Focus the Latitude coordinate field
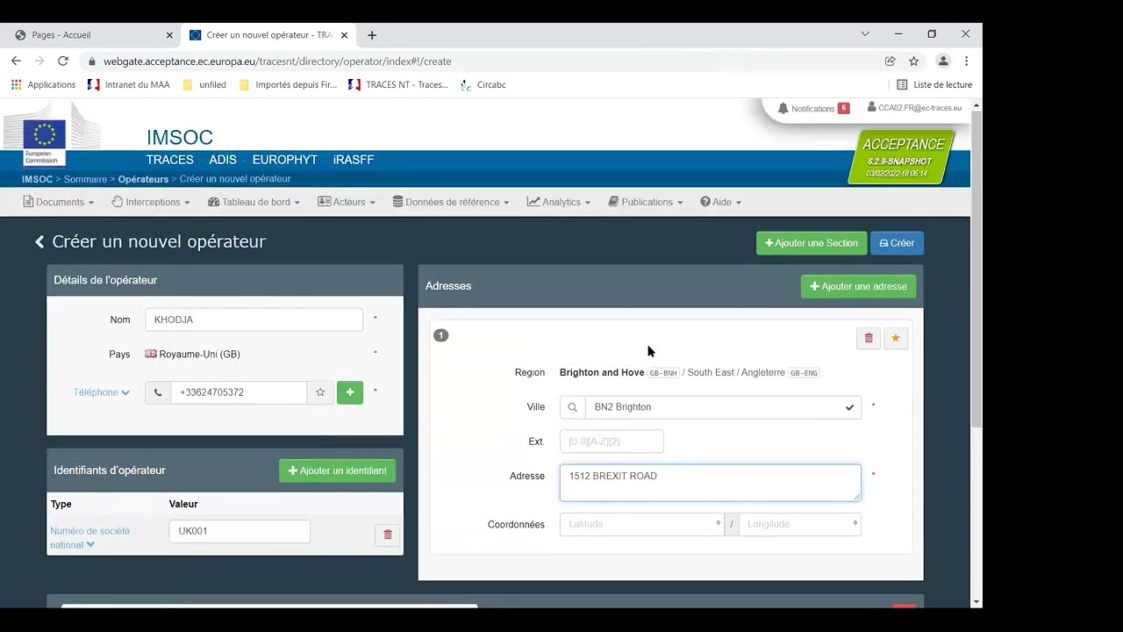Image resolution: width=1123 pixels, height=632 pixels. [x=642, y=524]
